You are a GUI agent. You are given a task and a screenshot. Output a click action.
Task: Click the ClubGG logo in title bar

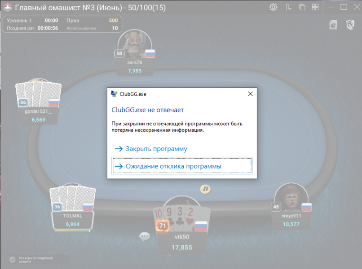pyautogui.click(x=7, y=7)
